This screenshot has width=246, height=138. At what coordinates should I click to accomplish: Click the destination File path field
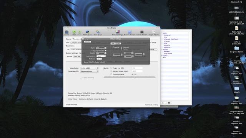(x=76, y=49)
